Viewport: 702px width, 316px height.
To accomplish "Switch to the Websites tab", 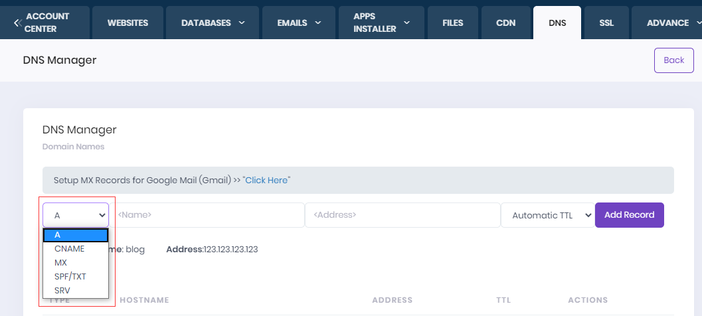I will click(128, 23).
